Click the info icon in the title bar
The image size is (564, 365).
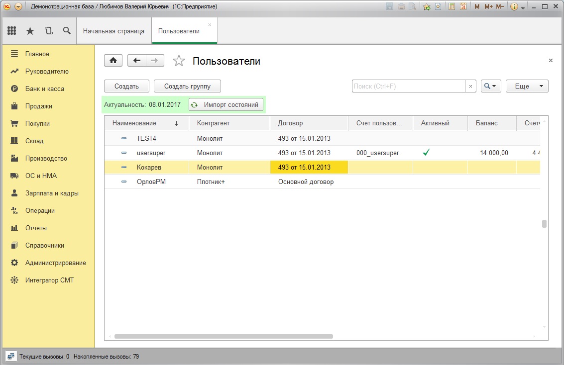pos(514,6)
